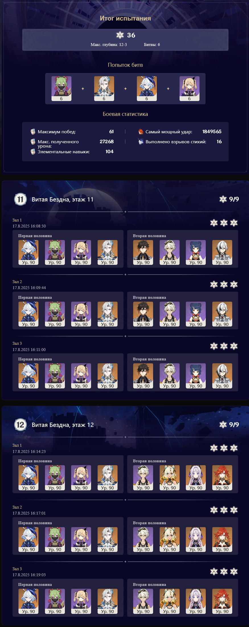Viewport: 249px width, 627px height.
Task: Click the Витая Бездна, этаж 11 heading
Action: (x=63, y=199)
